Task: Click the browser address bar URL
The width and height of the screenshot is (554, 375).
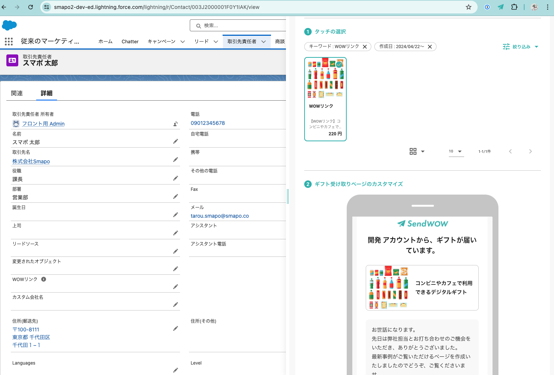Action: click(x=157, y=7)
